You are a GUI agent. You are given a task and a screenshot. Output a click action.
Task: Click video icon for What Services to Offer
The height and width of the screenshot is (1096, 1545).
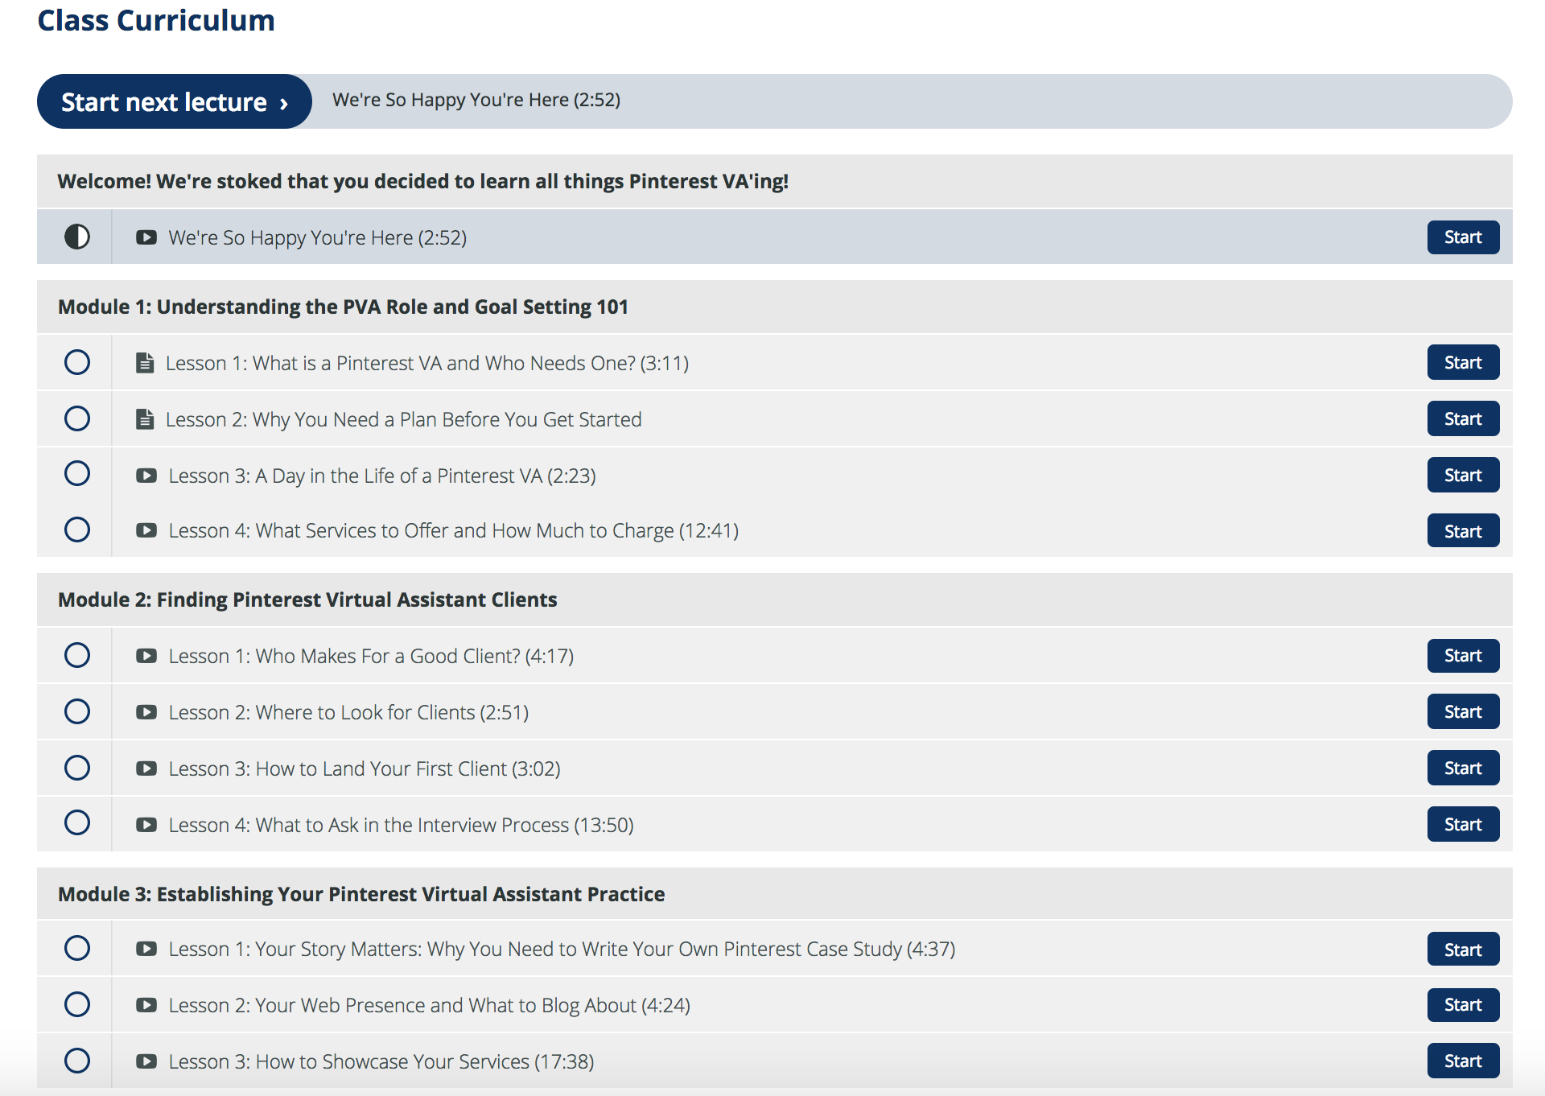(x=146, y=530)
